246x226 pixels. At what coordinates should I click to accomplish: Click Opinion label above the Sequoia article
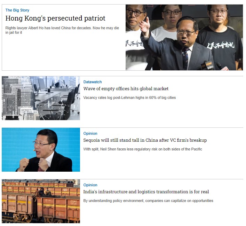point(90,133)
